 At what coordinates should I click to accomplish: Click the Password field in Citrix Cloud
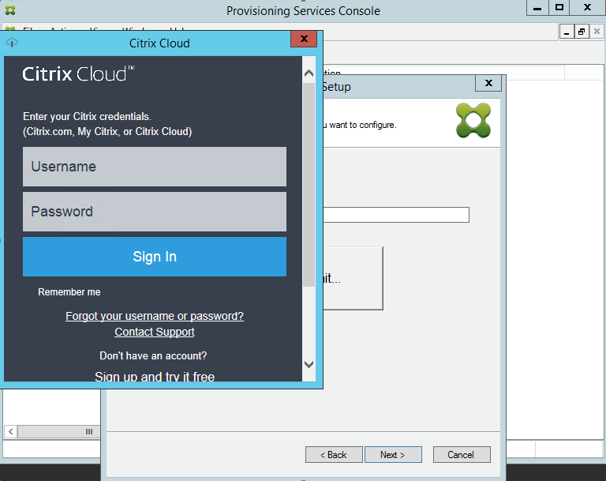pyautogui.click(x=154, y=212)
